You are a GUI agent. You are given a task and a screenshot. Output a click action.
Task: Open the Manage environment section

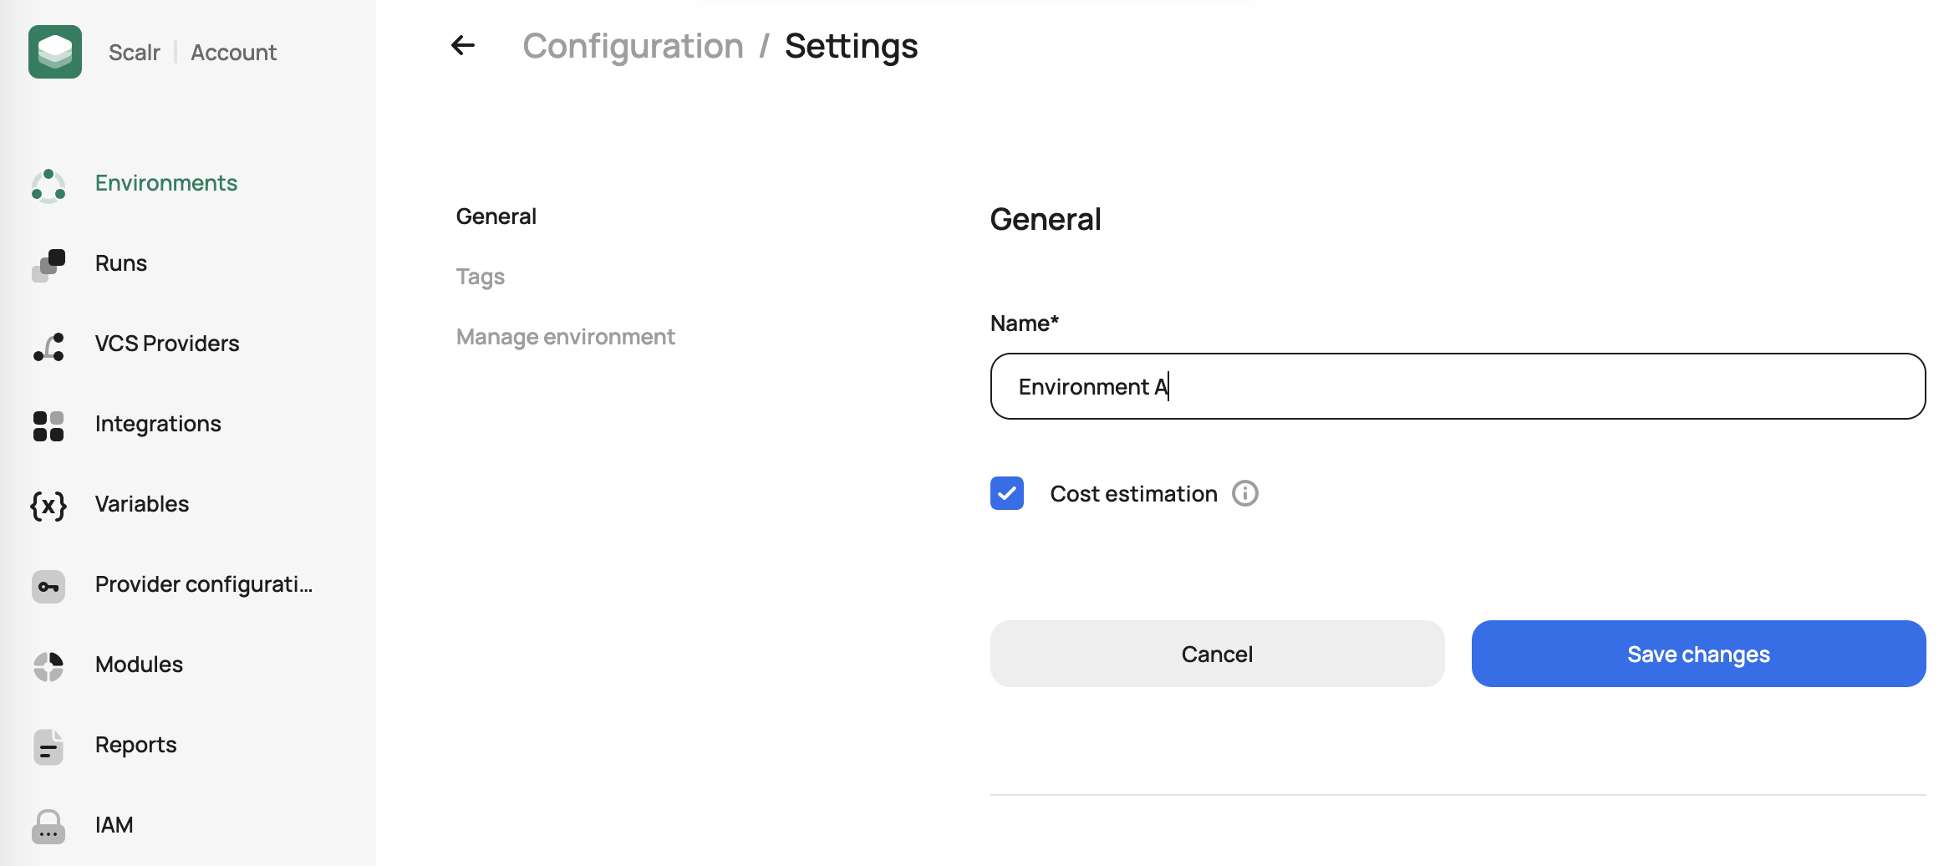pos(565,337)
